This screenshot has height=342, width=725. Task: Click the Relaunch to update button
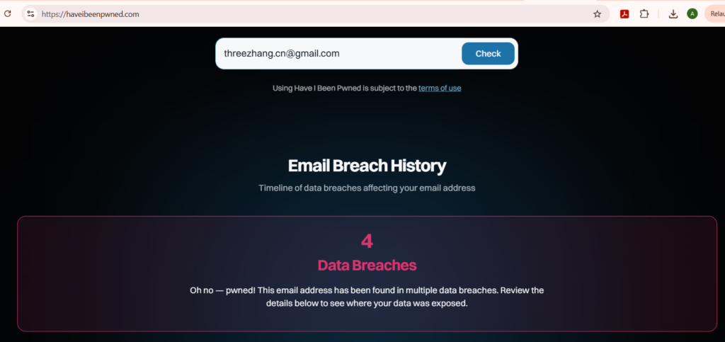(715, 14)
